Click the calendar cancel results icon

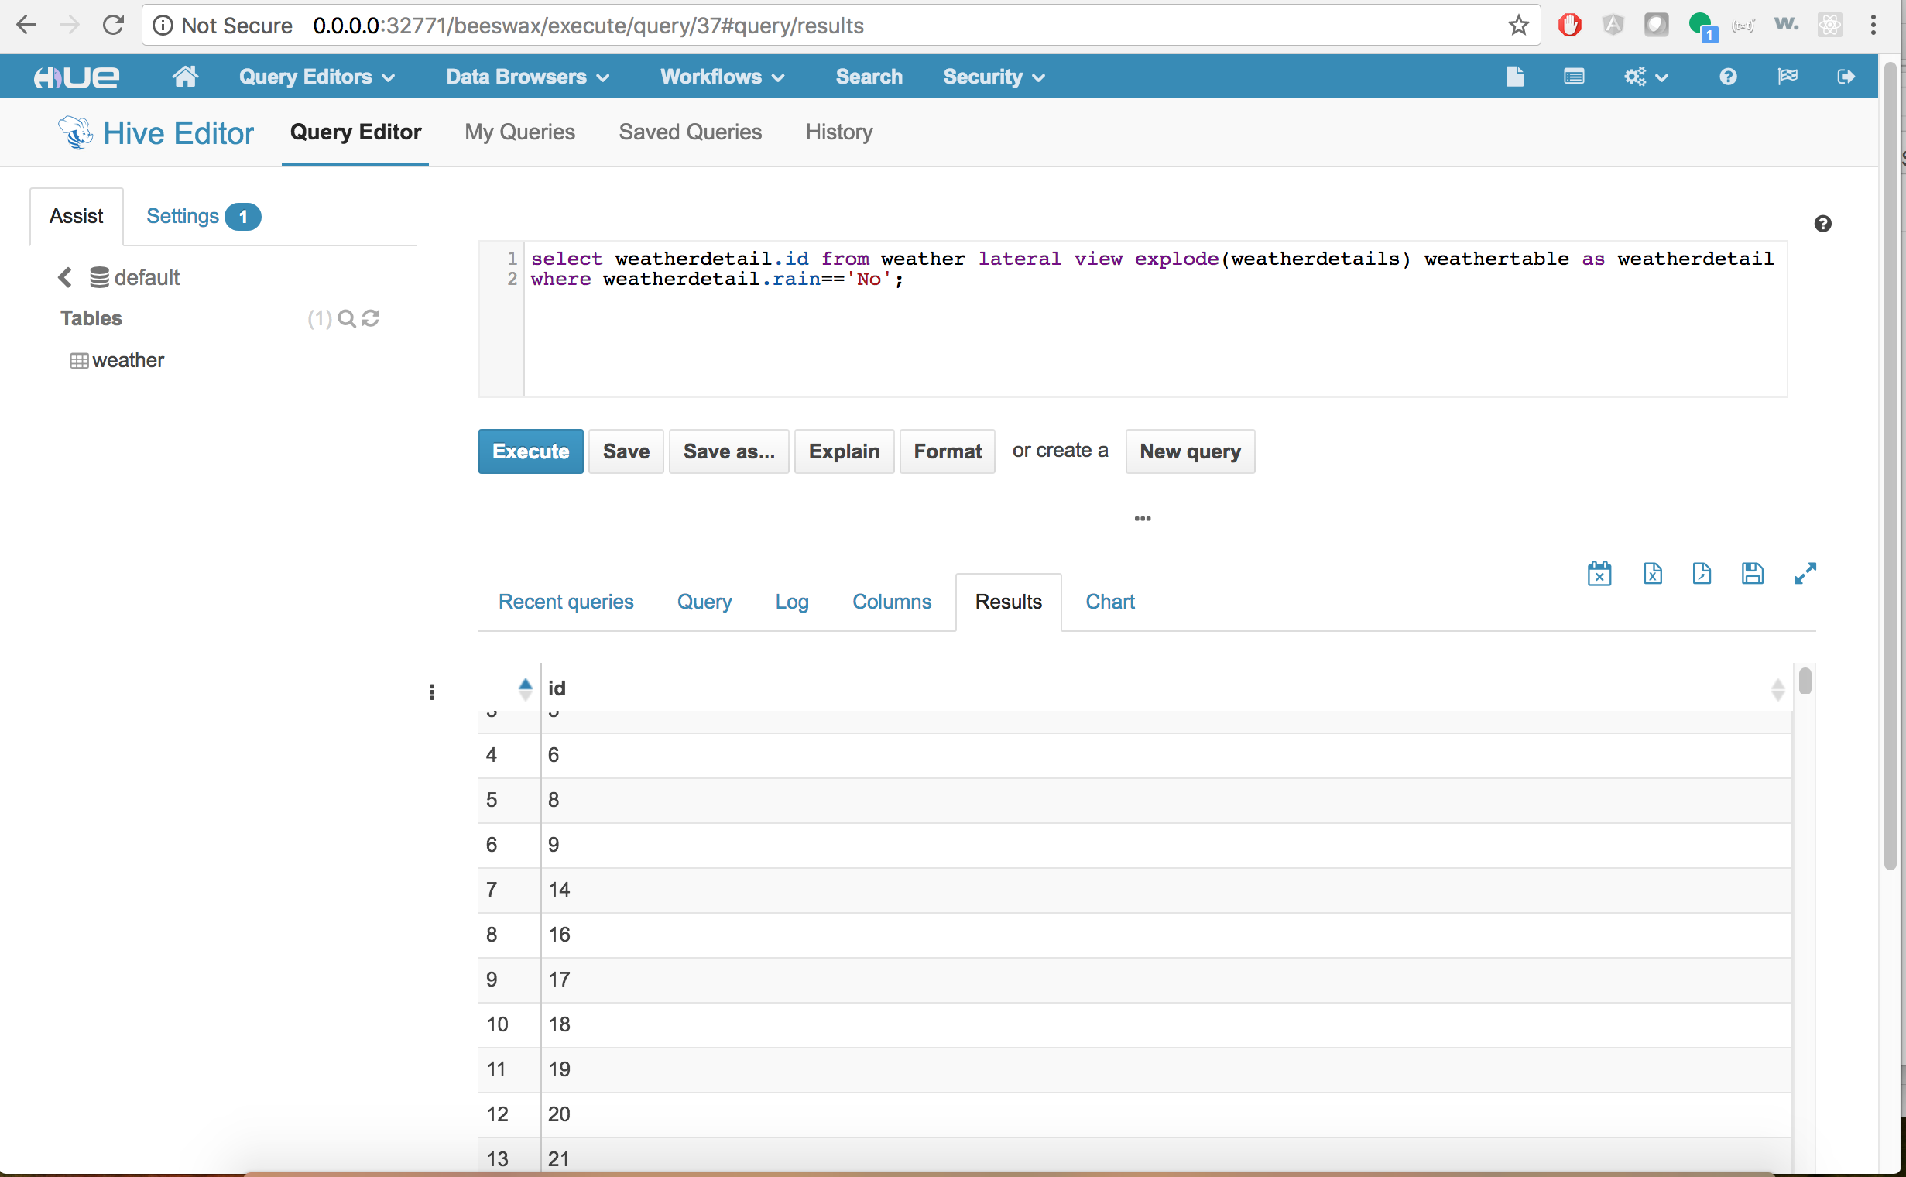[1599, 574]
